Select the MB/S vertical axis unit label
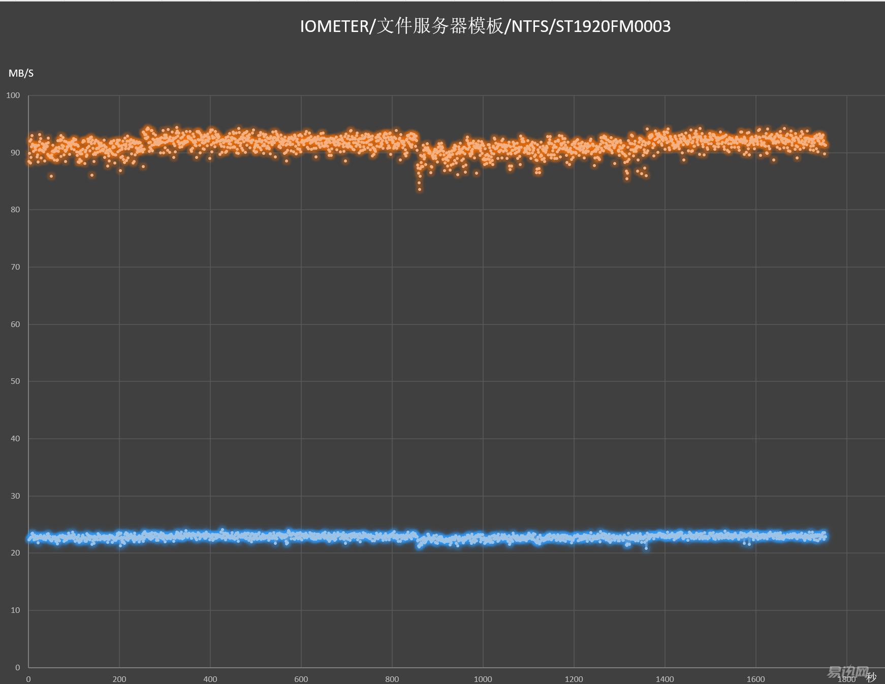Viewport: 885px width, 684px height. (x=21, y=73)
